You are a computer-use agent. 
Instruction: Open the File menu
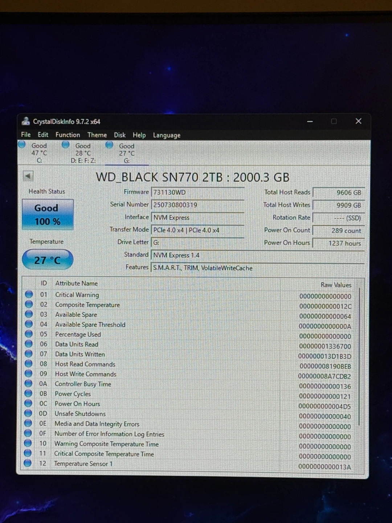pos(26,134)
